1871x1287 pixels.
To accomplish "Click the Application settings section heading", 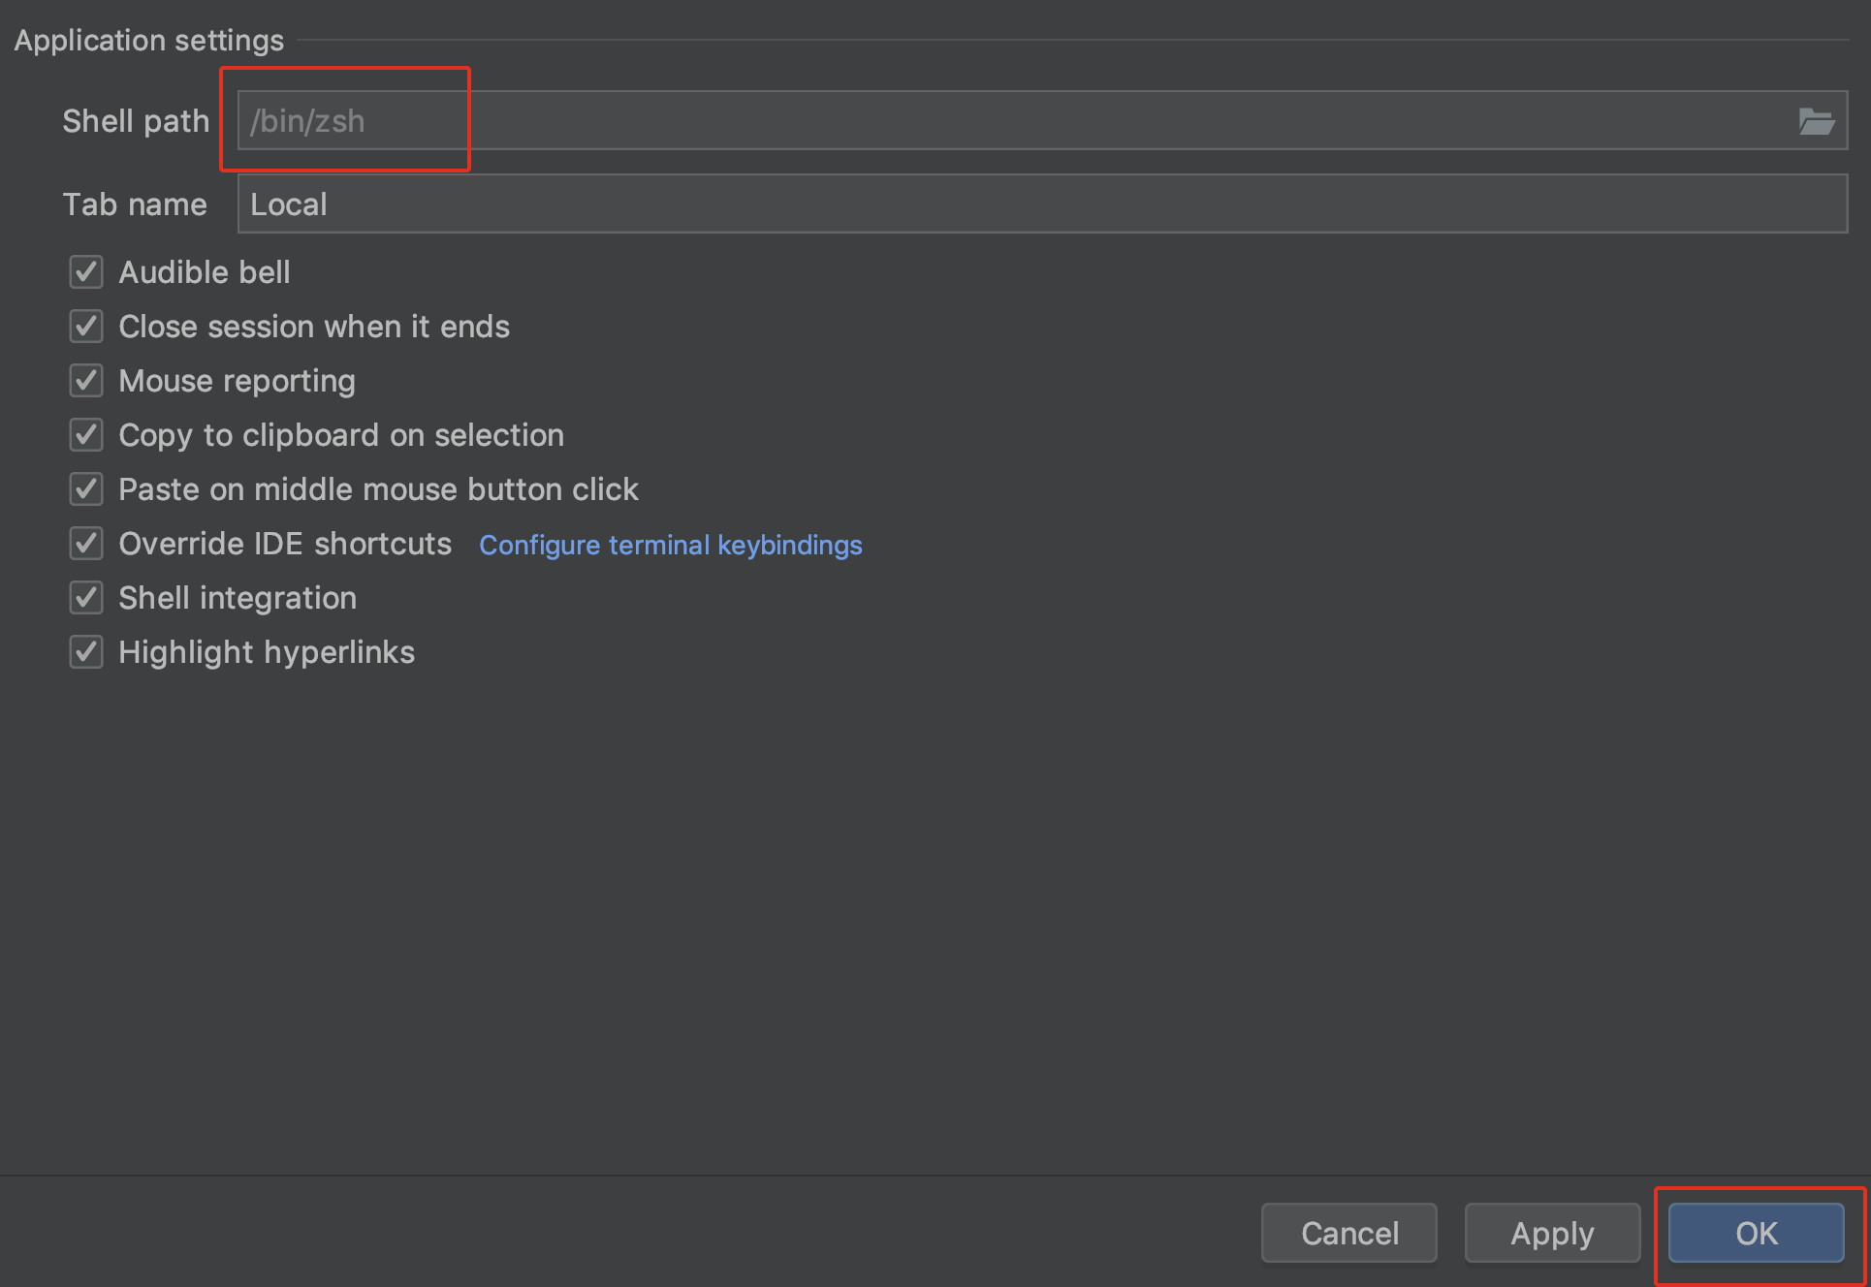I will tap(148, 41).
